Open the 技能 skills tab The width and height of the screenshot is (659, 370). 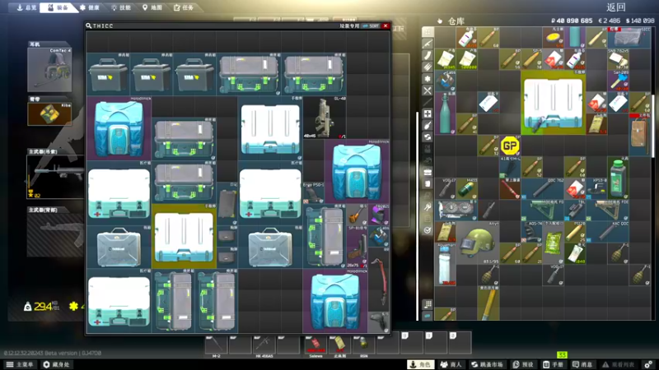[121, 7]
